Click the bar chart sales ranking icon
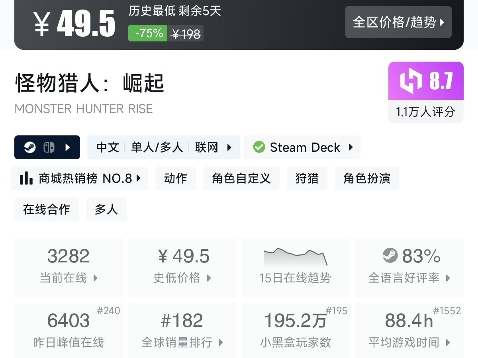The image size is (478, 358). (26, 178)
